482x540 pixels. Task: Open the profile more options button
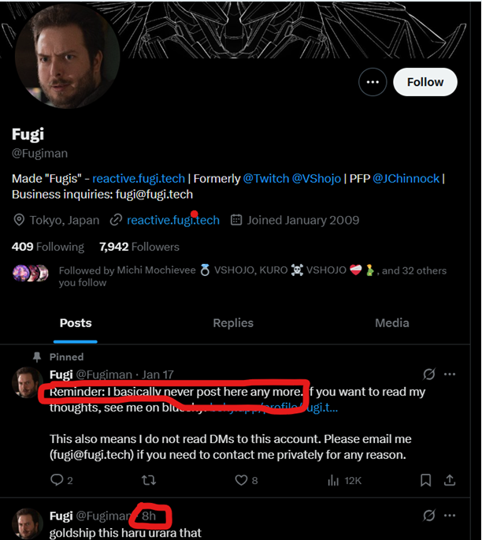tap(373, 82)
